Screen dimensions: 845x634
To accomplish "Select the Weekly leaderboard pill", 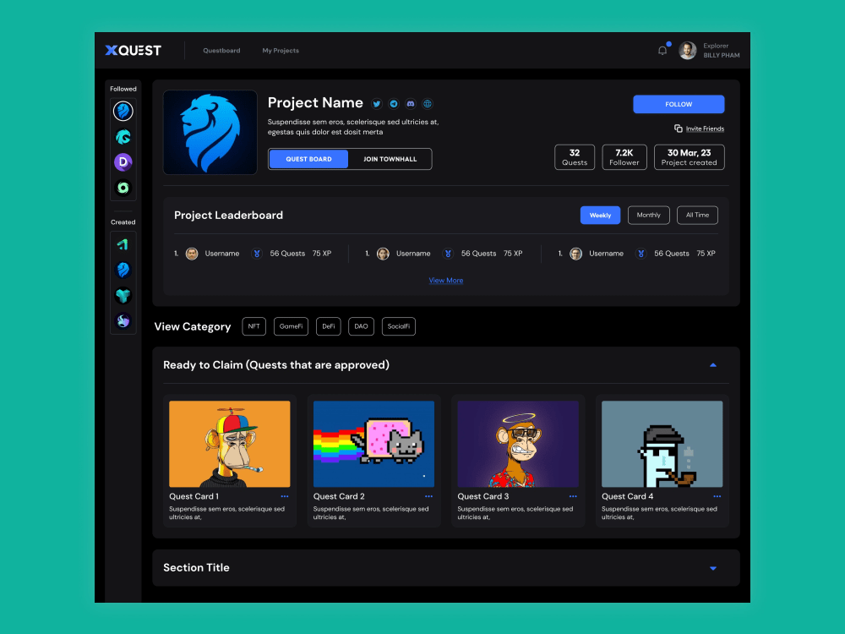I will point(600,215).
